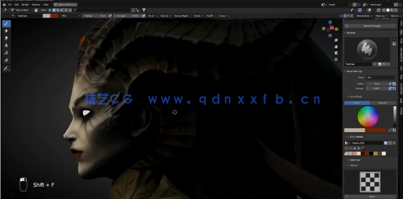Flip primary and secondary colors icon

390,130
